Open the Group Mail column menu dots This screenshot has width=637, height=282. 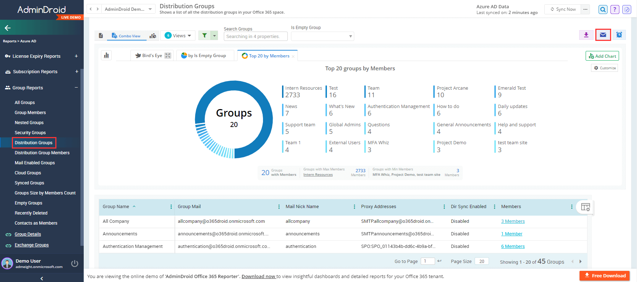click(279, 207)
